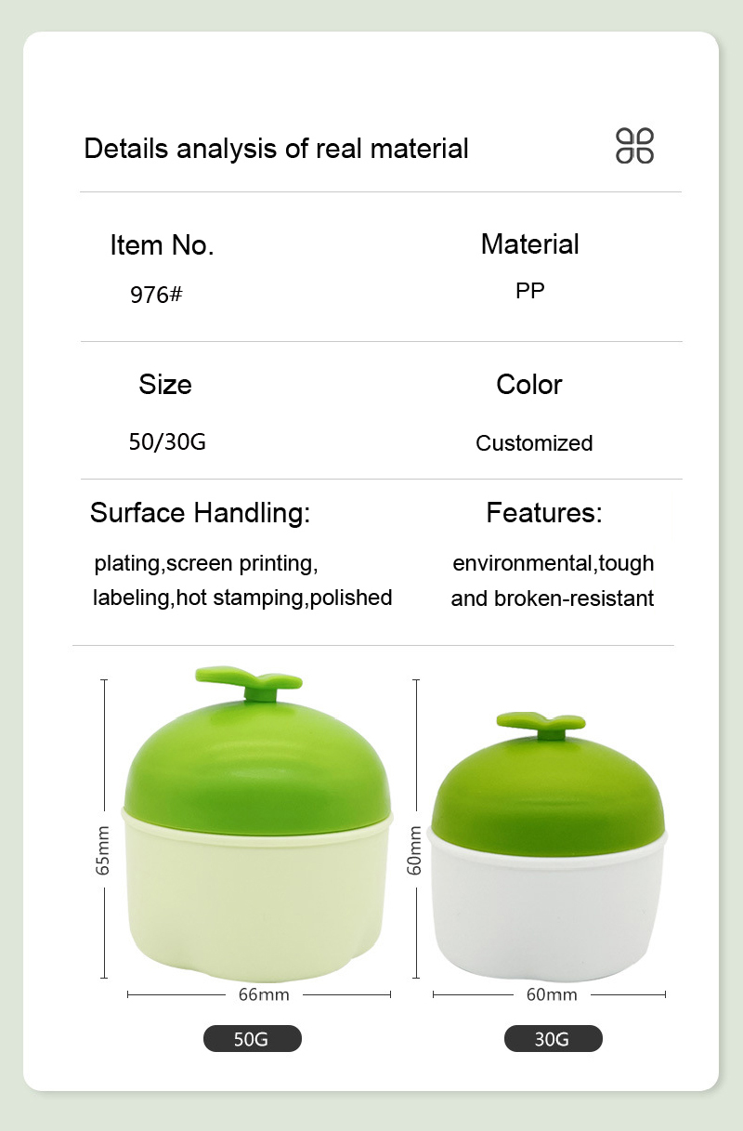Click the 66mm width dimension label
Image resolution: width=743 pixels, height=1131 pixels.
coord(264,994)
